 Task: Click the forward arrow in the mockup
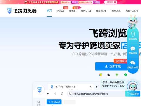(55, 94)
